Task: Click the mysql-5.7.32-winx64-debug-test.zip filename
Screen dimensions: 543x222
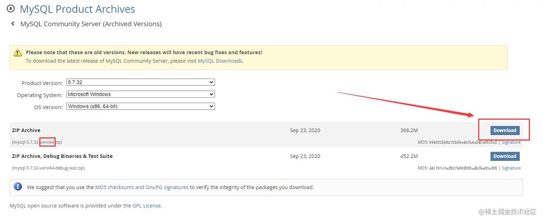Action: (48, 168)
